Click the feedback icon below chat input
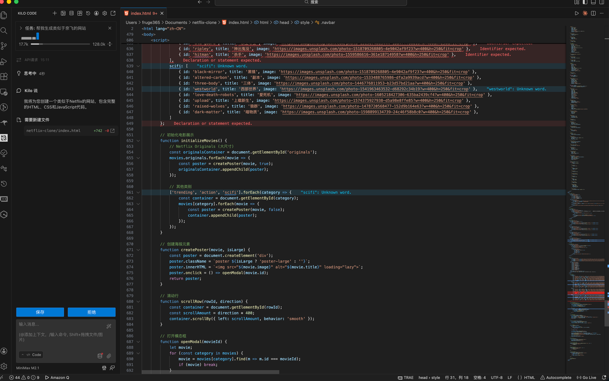Image resolution: width=609 pixels, height=381 pixels. pyautogui.click(x=113, y=368)
